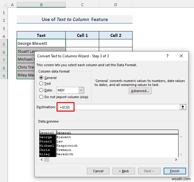Viewport: 194px width, 182px height.
Task: Click the Select All corner of the worksheet
Action: coord(4,5)
